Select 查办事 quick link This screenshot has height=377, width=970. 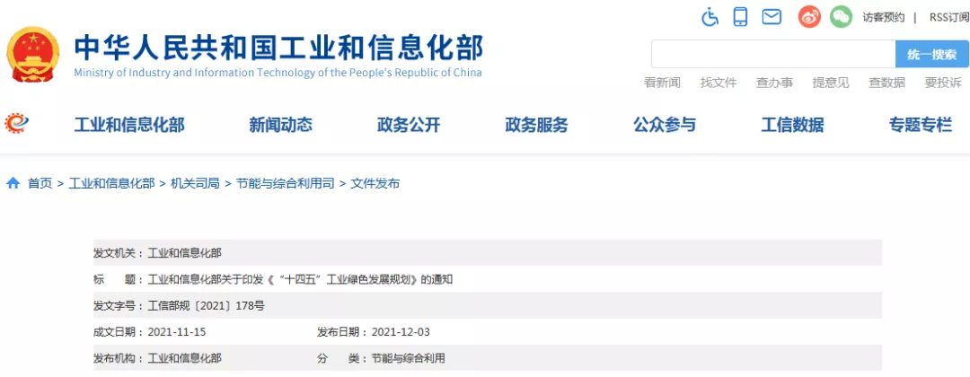pos(774,83)
